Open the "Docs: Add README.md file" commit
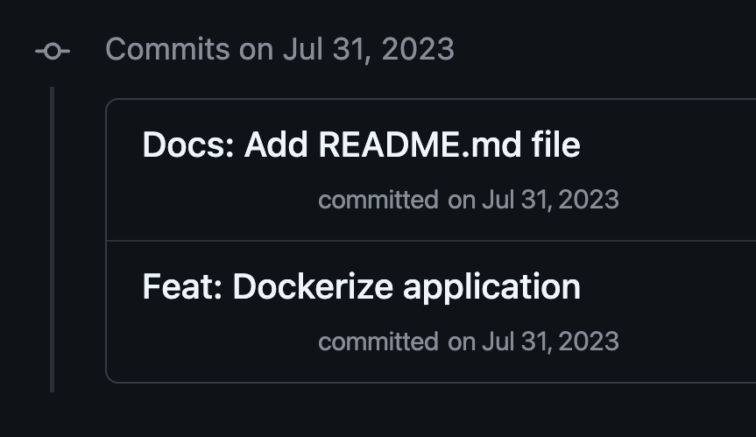The width and height of the screenshot is (756, 437). (x=361, y=144)
